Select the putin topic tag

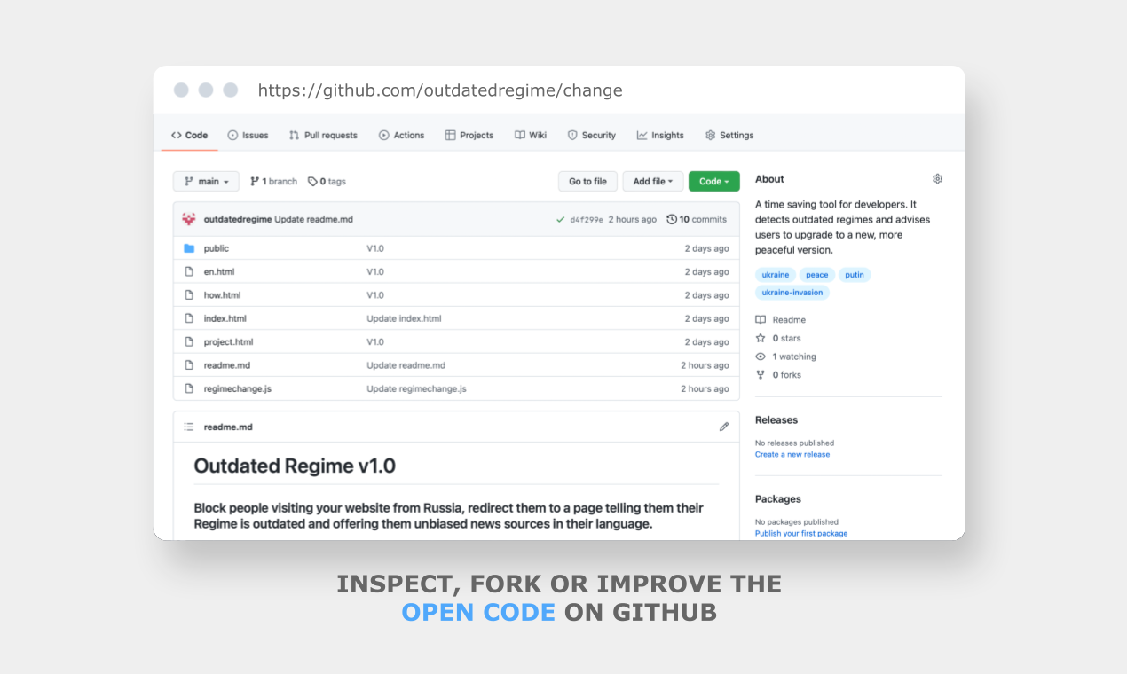pyautogui.click(x=855, y=275)
